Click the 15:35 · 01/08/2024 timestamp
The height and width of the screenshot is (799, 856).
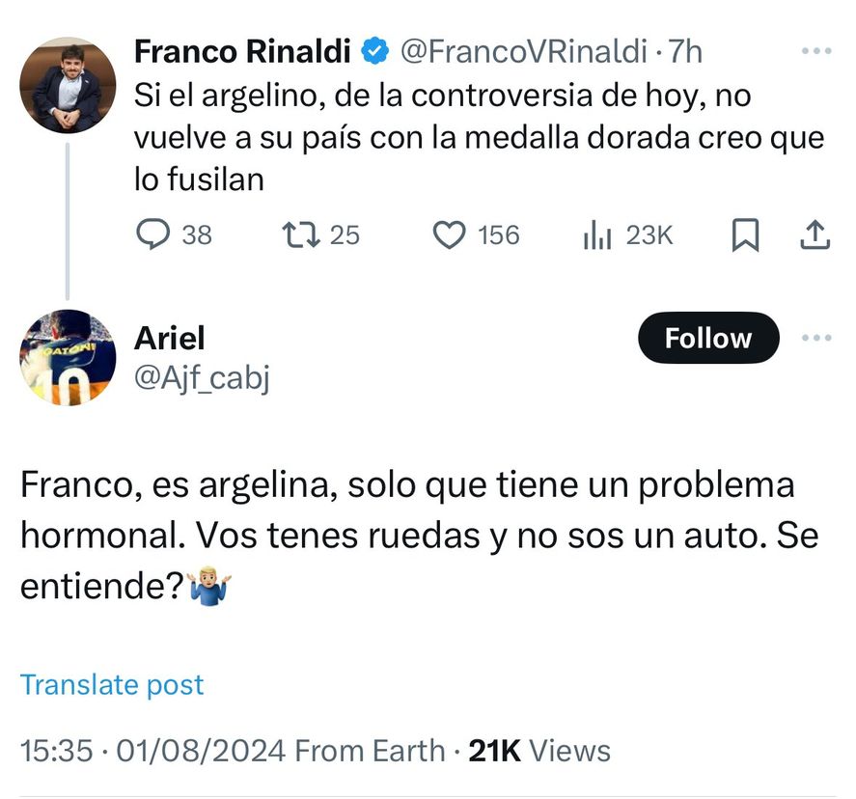153,750
